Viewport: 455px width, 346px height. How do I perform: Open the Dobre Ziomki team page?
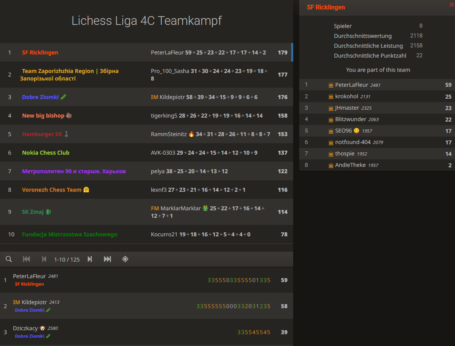[41, 97]
